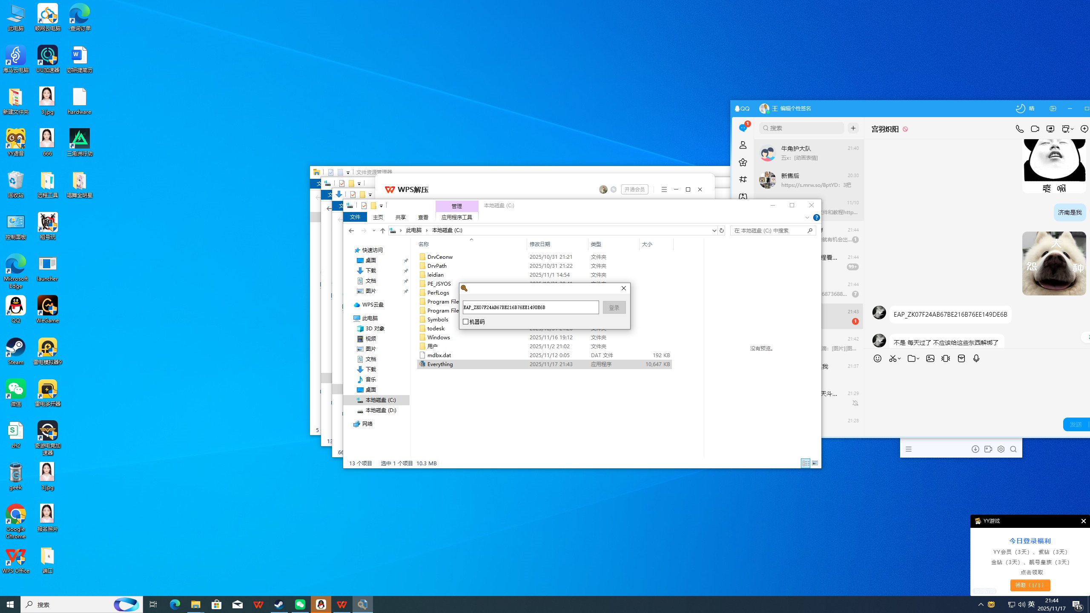Open QQ contacts in the sidebar

743,145
